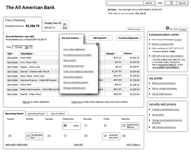
Task: Select the Upcoming Events tab
Action: point(14,113)
